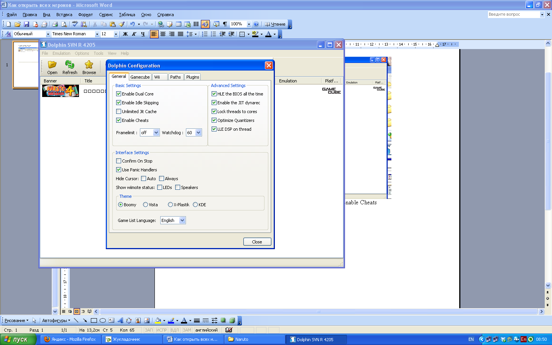Select the Rectangle shape in Drawing toolbar

(94, 320)
